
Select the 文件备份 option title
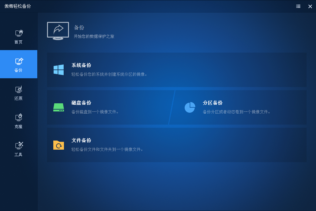coord(81,141)
